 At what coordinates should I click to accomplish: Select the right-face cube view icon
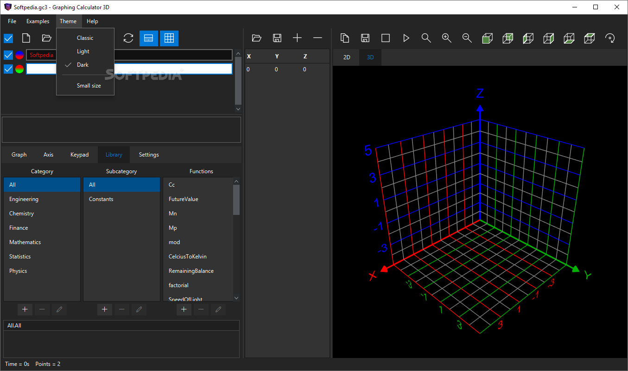[549, 38]
